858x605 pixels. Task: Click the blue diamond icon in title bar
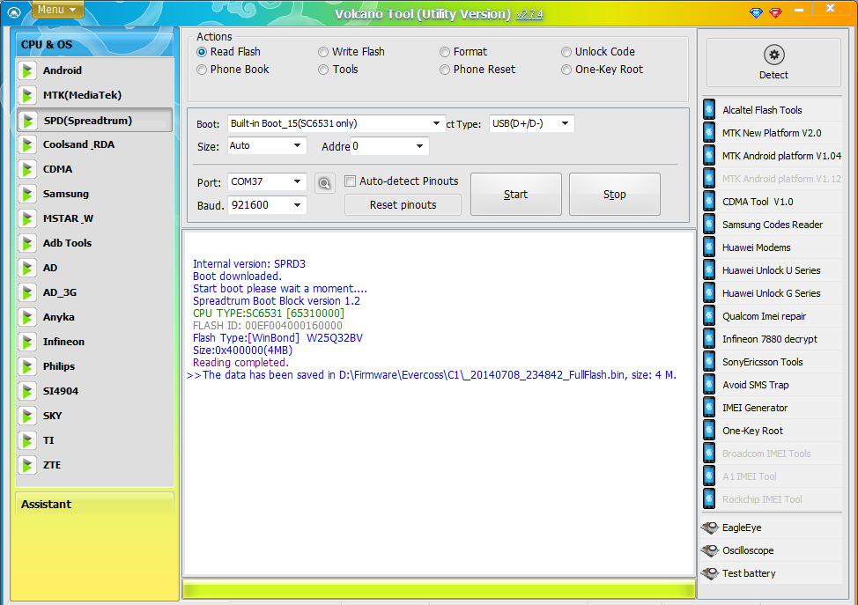(756, 12)
